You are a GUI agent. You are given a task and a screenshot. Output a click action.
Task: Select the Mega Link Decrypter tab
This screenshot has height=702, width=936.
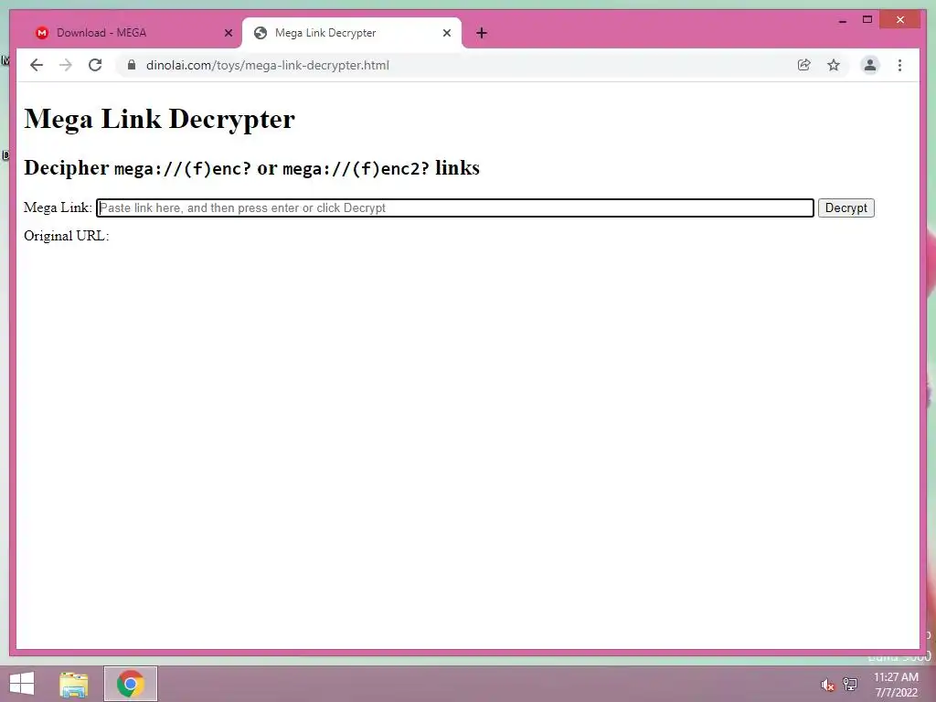[351, 33]
